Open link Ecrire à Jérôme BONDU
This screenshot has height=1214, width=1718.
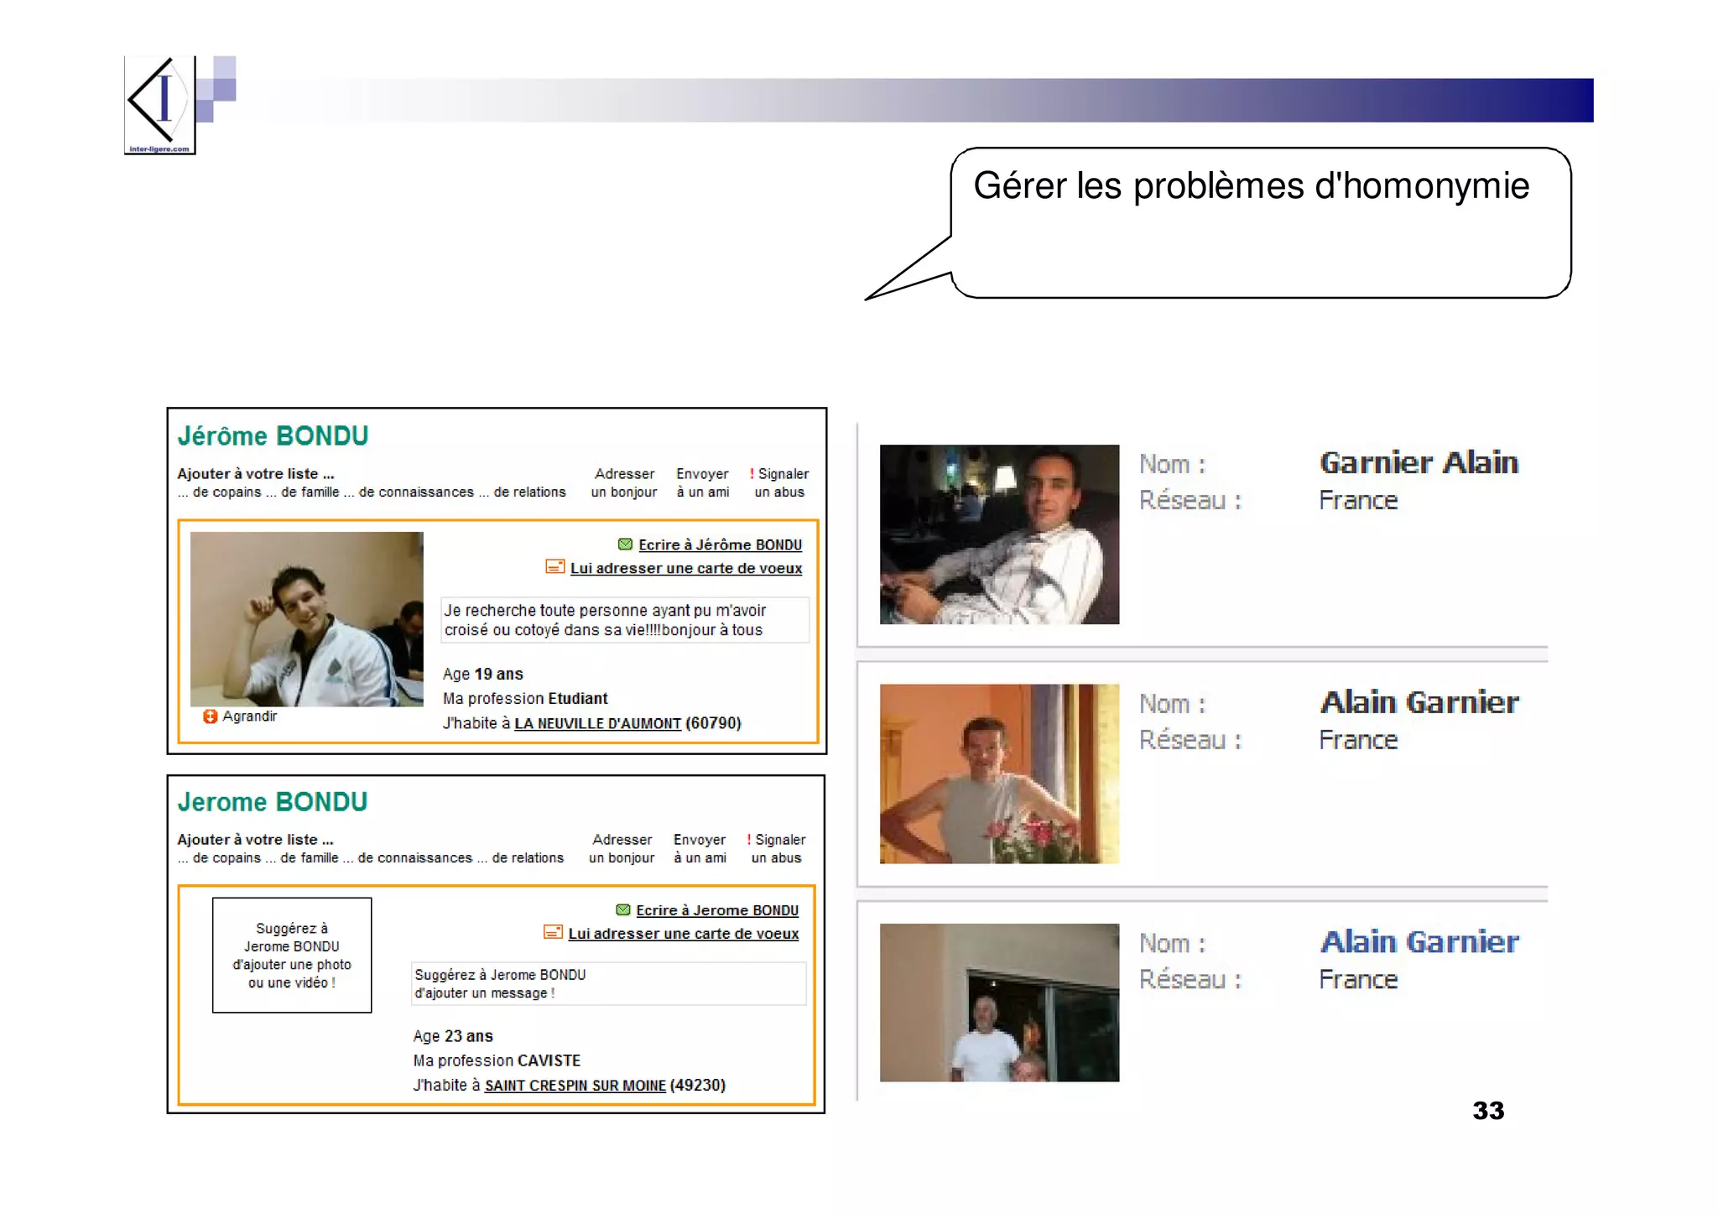pyautogui.click(x=720, y=544)
